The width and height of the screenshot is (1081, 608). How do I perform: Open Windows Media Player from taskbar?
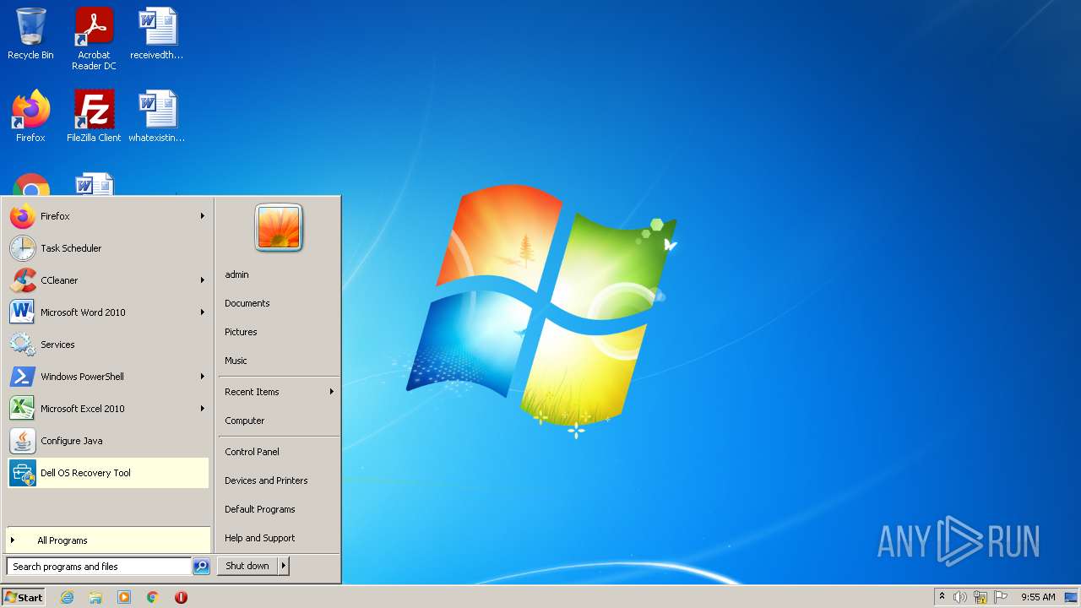[x=124, y=597]
